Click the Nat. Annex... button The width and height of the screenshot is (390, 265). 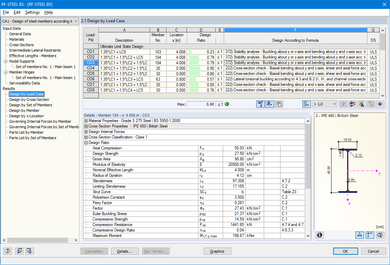[x=155, y=251]
